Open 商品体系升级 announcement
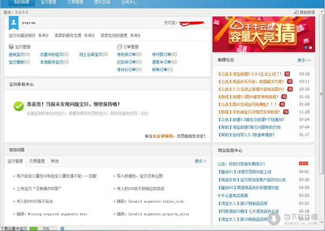The width and height of the screenshot is (325, 231). (251, 82)
